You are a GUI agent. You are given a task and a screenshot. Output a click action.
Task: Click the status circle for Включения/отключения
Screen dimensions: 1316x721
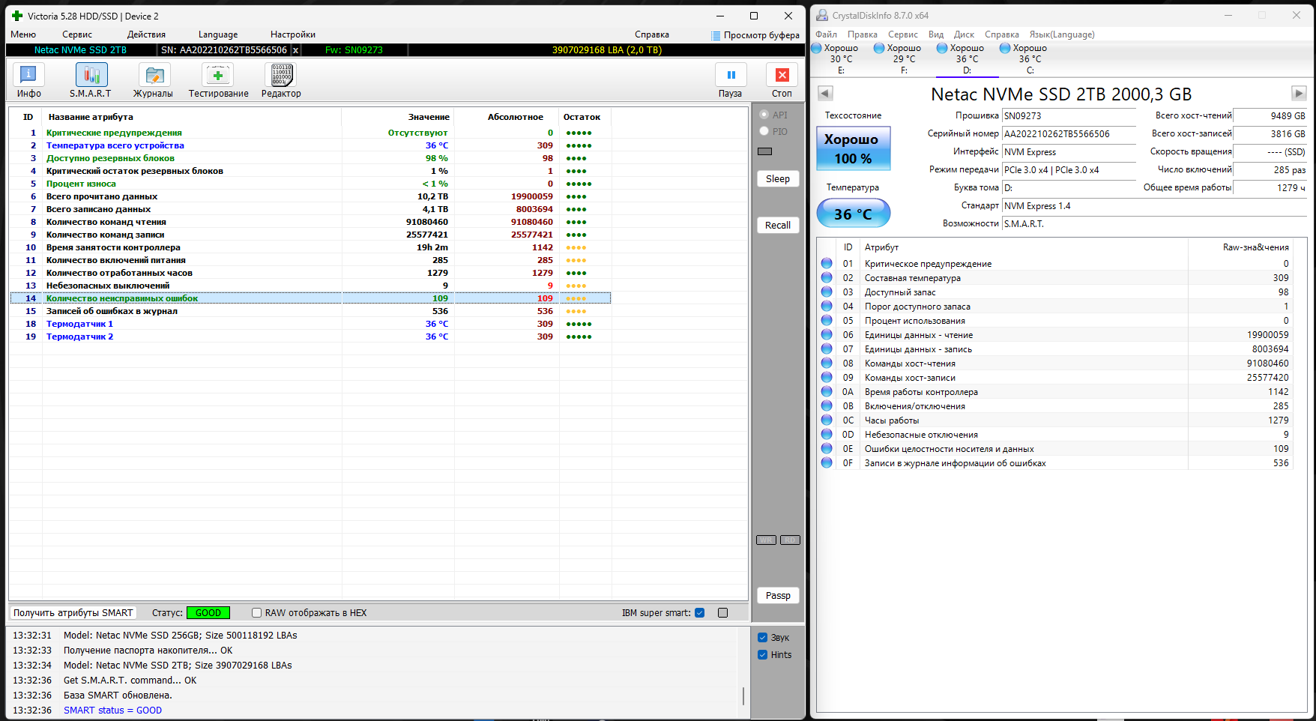tap(827, 406)
